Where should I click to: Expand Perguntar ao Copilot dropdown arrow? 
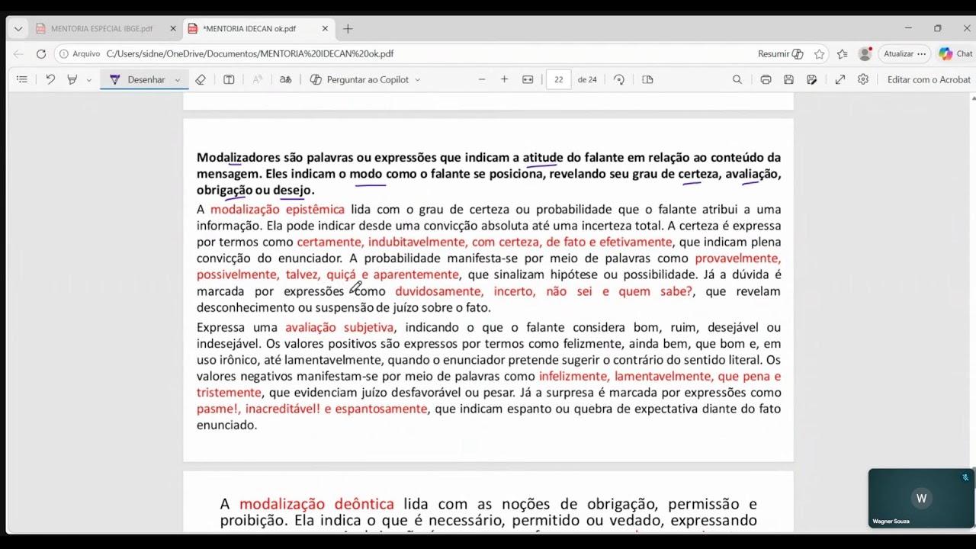tap(418, 80)
